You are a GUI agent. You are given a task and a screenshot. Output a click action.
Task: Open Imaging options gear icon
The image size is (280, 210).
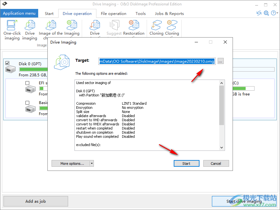72,25
